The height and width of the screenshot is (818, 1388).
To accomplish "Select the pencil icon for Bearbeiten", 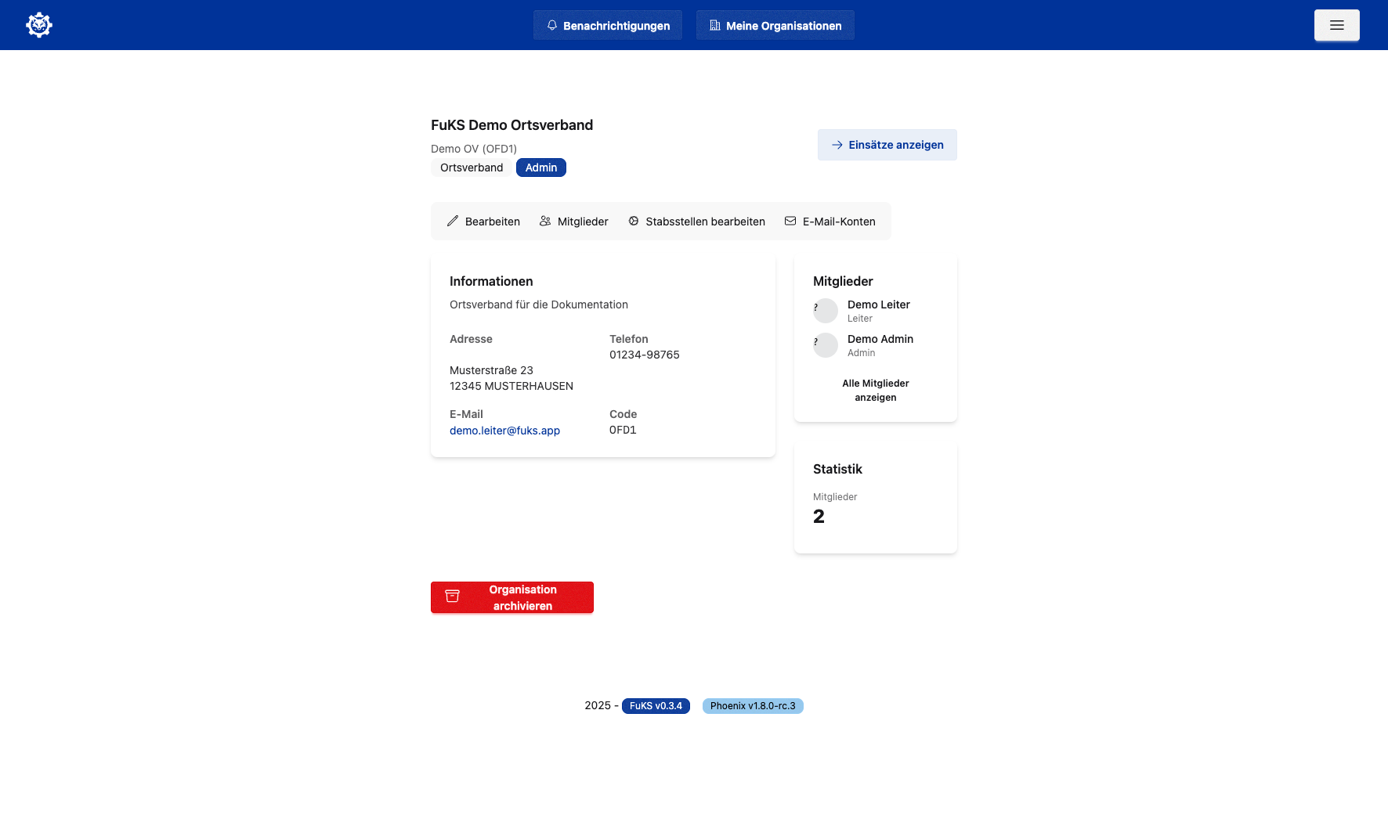I will (453, 221).
